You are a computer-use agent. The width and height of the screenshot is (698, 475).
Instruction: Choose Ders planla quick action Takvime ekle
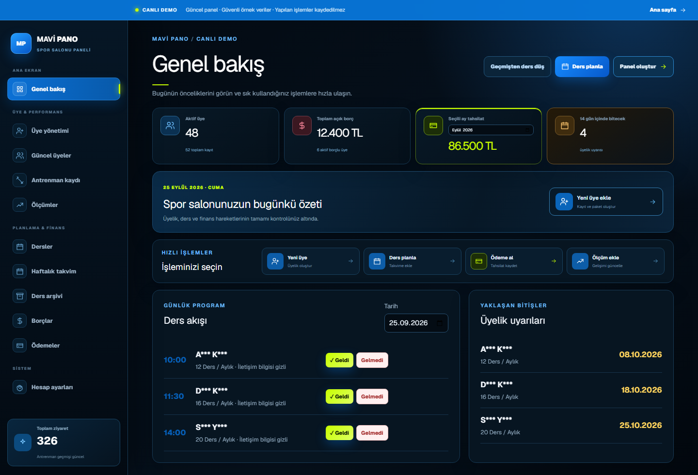pyautogui.click(x=412, y=261)
